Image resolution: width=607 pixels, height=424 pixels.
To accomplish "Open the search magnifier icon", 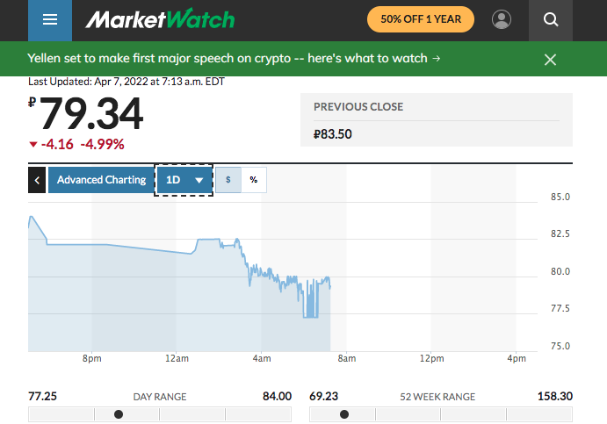I will pyautogui.click(x=551, y=19).
